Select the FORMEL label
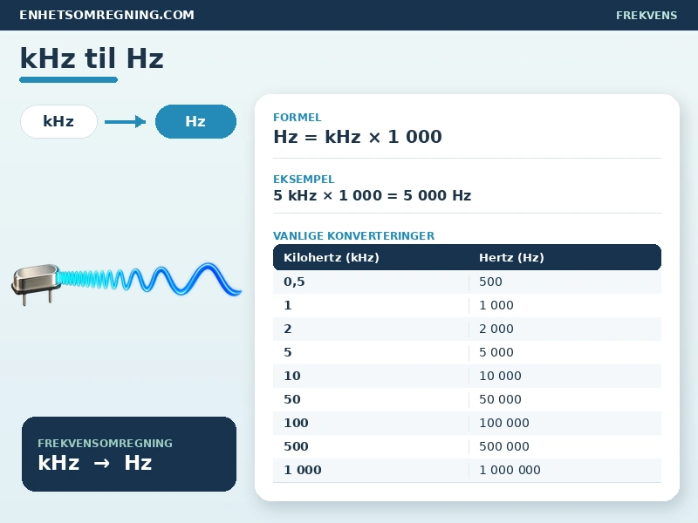 click(x=297, y=118)
